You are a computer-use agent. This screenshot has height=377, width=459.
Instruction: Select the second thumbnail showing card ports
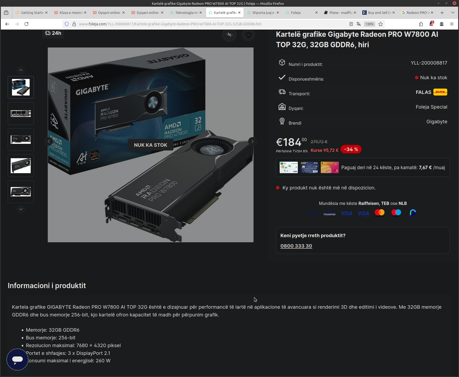pyautogui.click(x=21, y=113)
